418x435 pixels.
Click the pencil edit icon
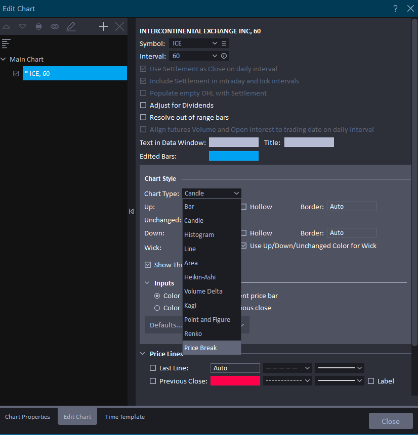[71, 27]
